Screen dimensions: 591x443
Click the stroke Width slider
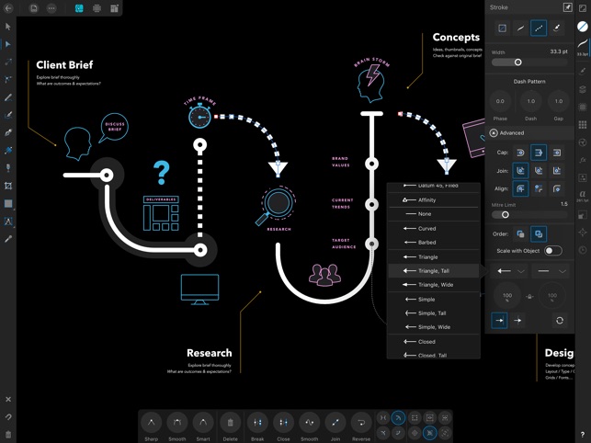point(517,62)
